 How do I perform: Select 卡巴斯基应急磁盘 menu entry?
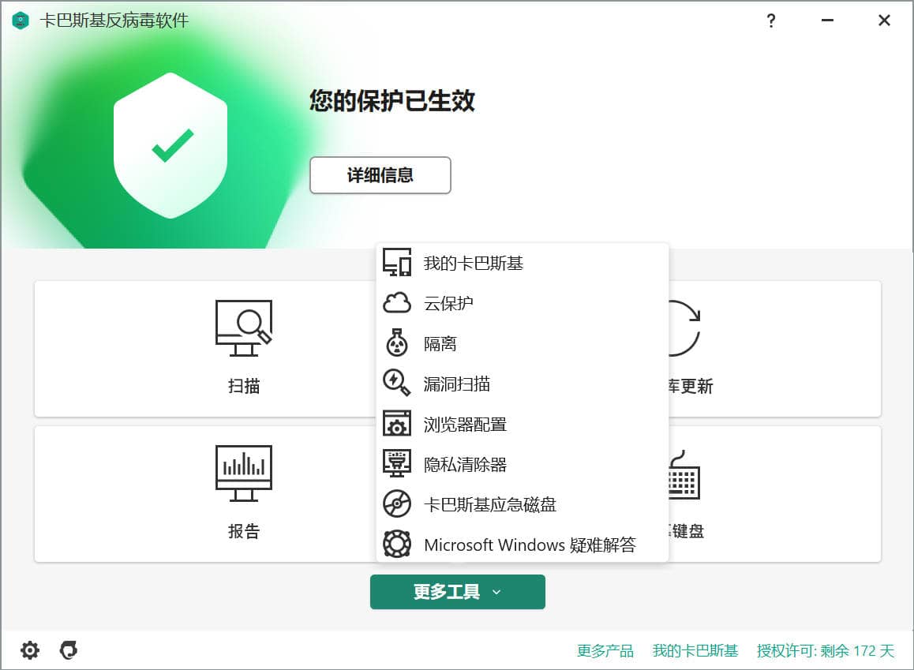523,504
